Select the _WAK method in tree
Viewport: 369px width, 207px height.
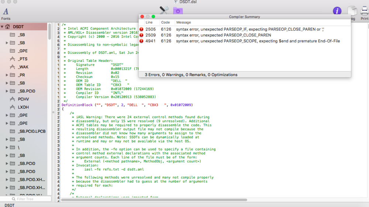(23, 67)
